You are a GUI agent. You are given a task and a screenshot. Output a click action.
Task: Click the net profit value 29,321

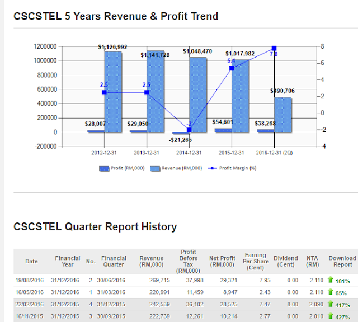[229, 280]
